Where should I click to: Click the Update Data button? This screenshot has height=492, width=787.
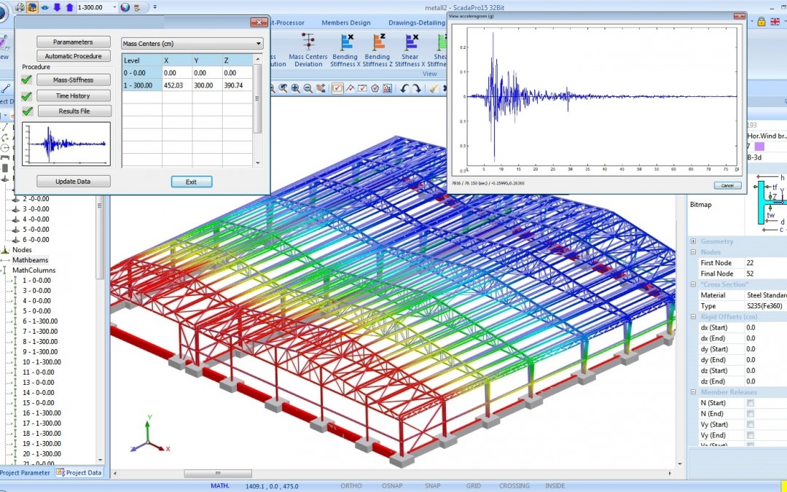coord(73,181)
